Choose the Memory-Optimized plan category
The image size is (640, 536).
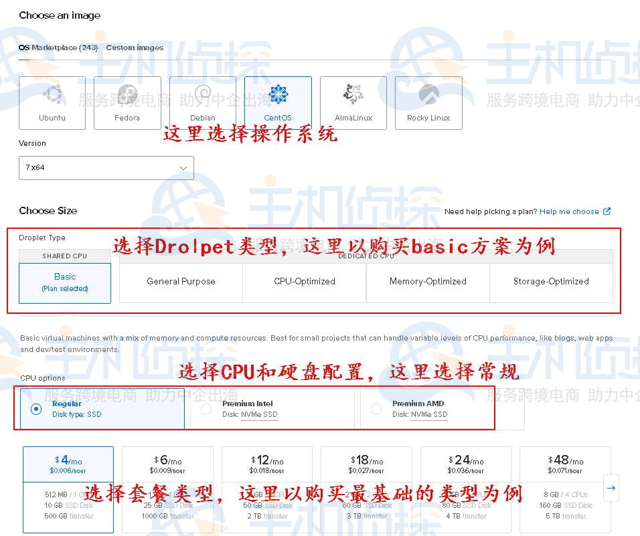428,281
